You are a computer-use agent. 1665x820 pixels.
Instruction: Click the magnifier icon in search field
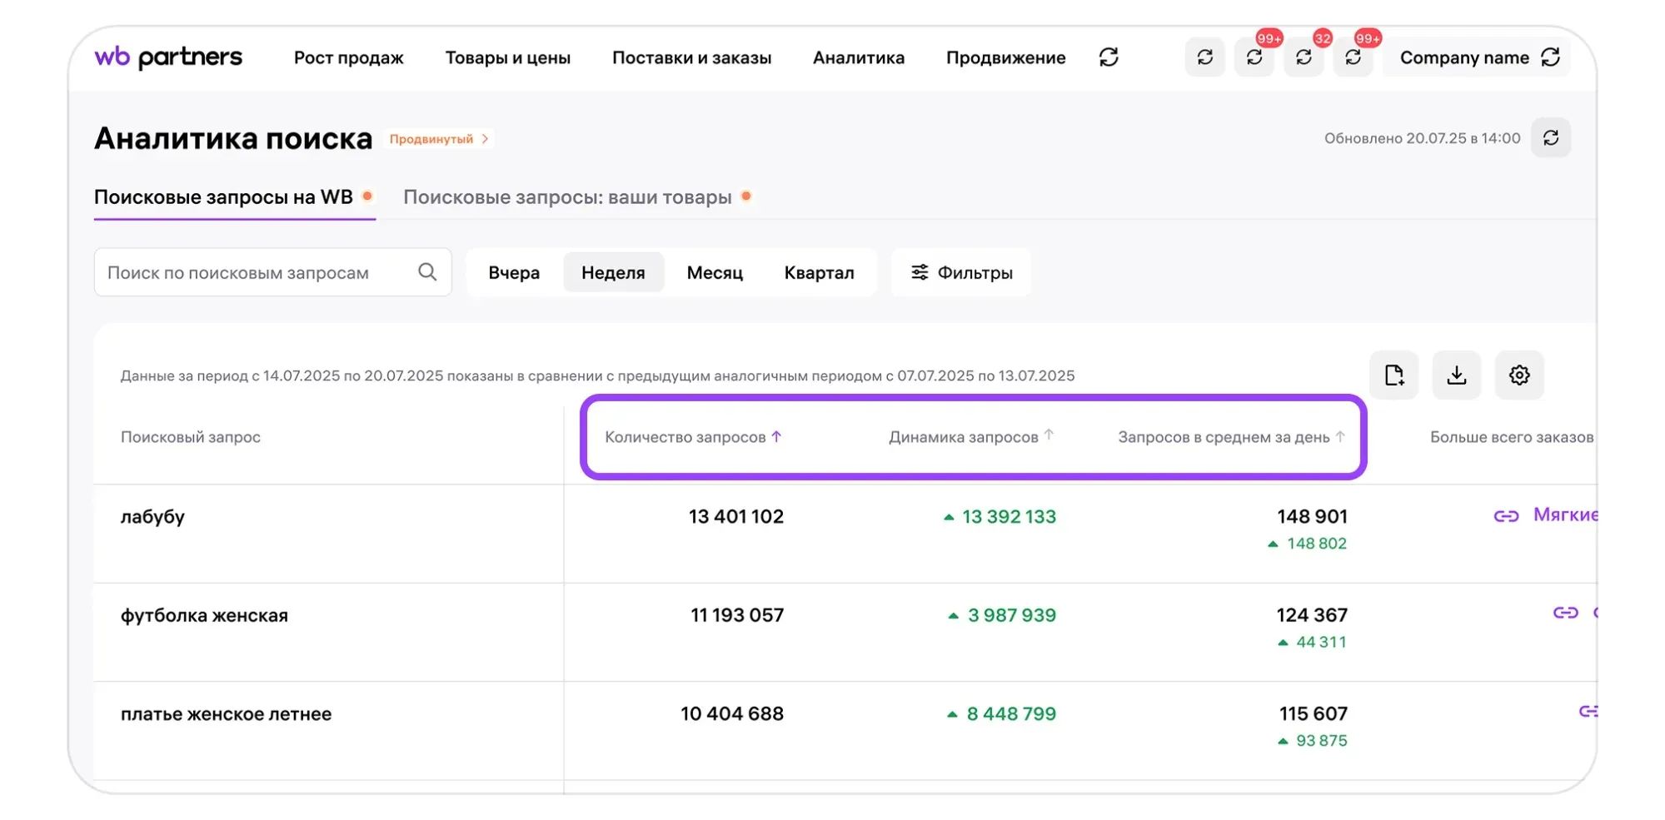coord(427,272)
